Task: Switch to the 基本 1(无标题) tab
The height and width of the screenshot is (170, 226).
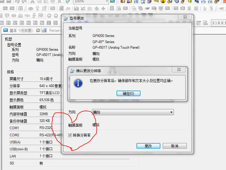Action: [x=19, y=30]
